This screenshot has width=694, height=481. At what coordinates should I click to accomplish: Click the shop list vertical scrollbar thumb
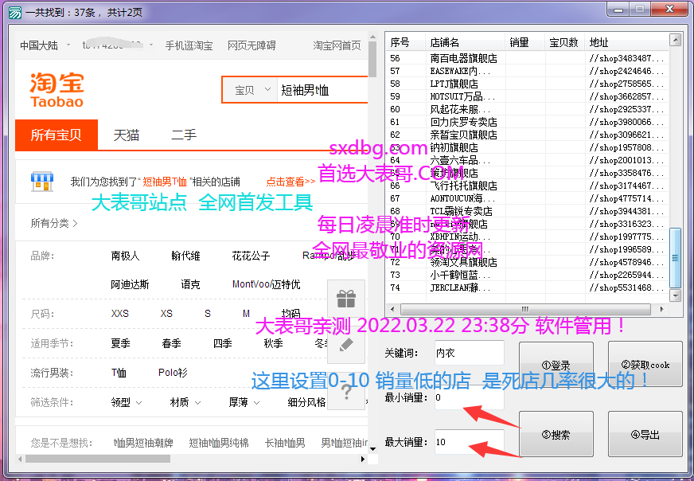675,256
